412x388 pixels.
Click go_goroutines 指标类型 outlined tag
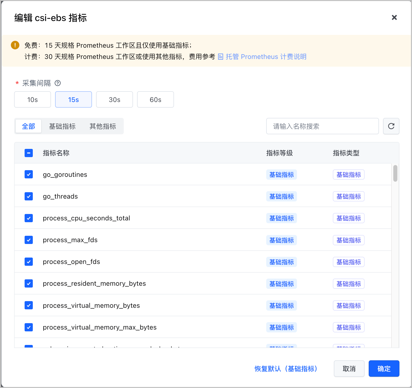point(349,175)
